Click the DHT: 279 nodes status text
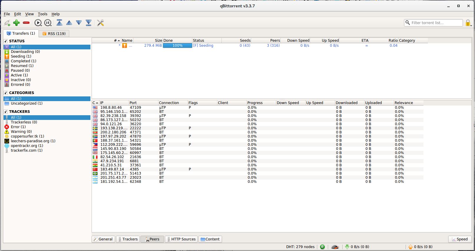This screenshot has width=475, height=251. coord(300,247)
